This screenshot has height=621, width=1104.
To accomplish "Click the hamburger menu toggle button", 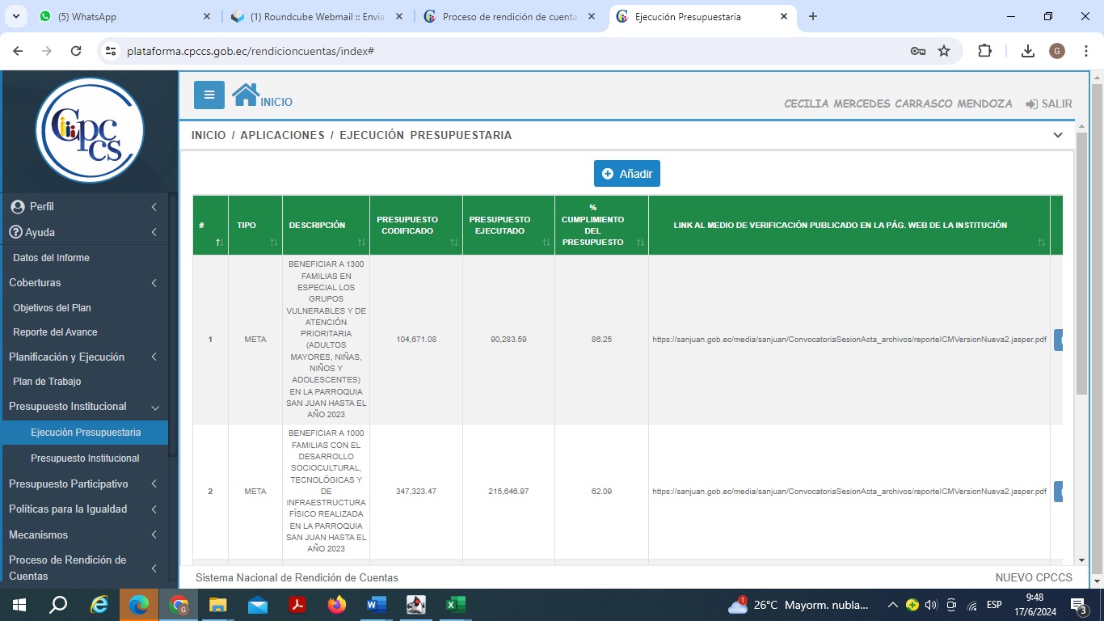I will click(209, 95).
